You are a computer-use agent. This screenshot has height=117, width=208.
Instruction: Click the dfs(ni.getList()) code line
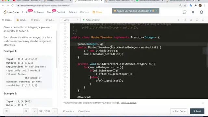(x=109, y=81)
